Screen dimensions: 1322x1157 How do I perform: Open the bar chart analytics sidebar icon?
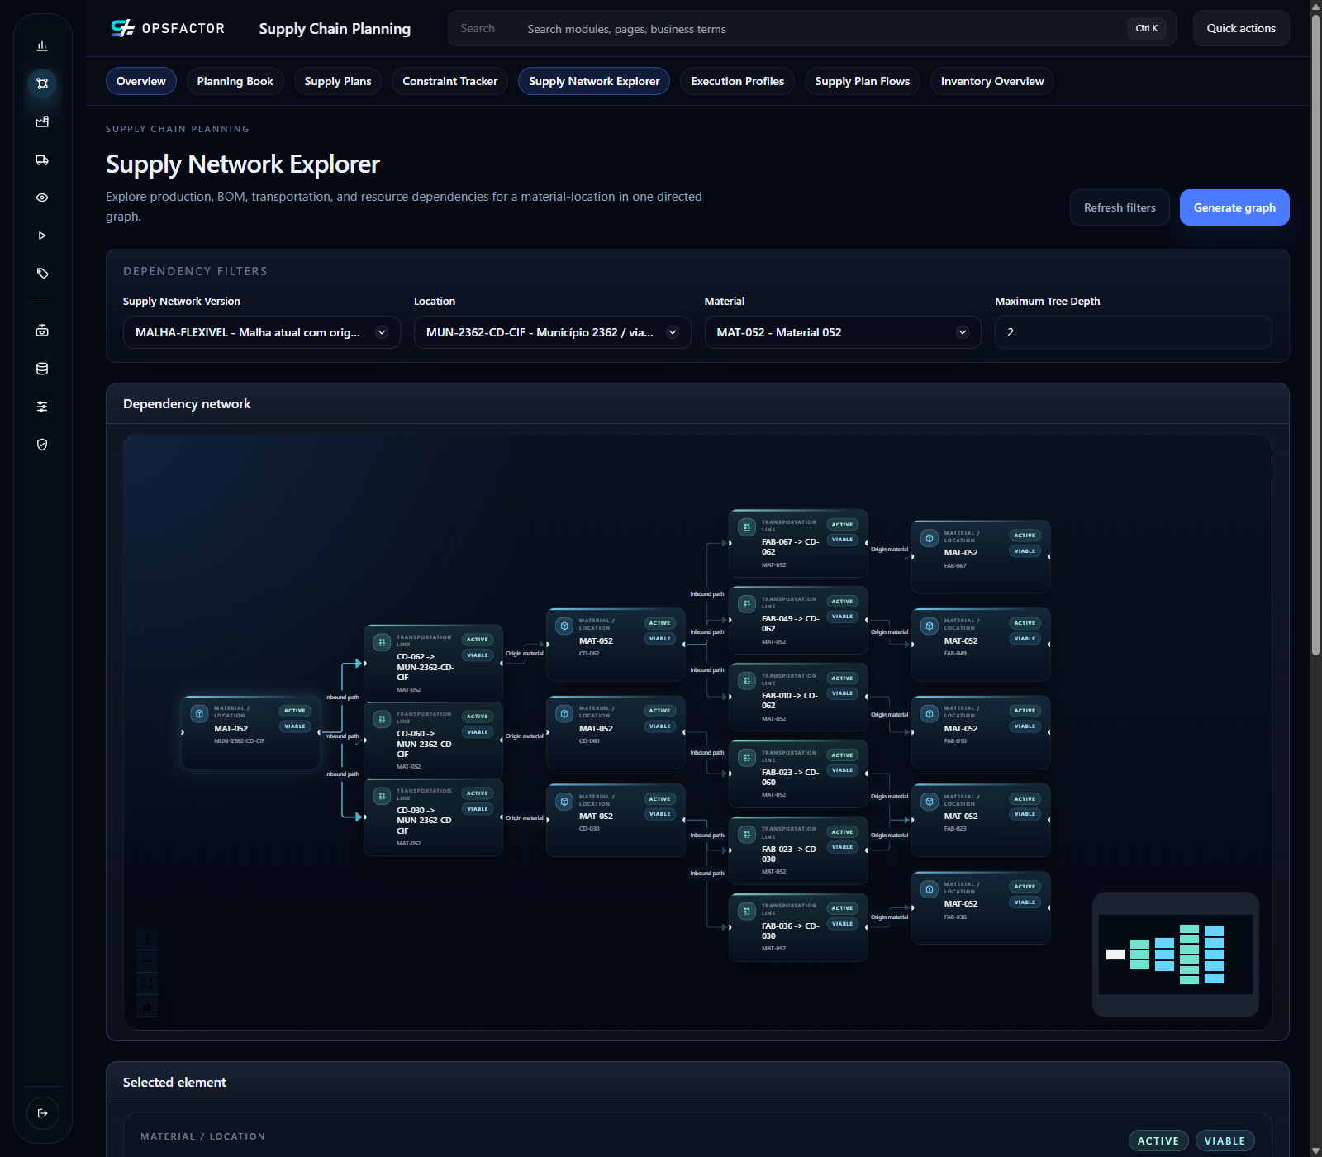tap(42, 45)
